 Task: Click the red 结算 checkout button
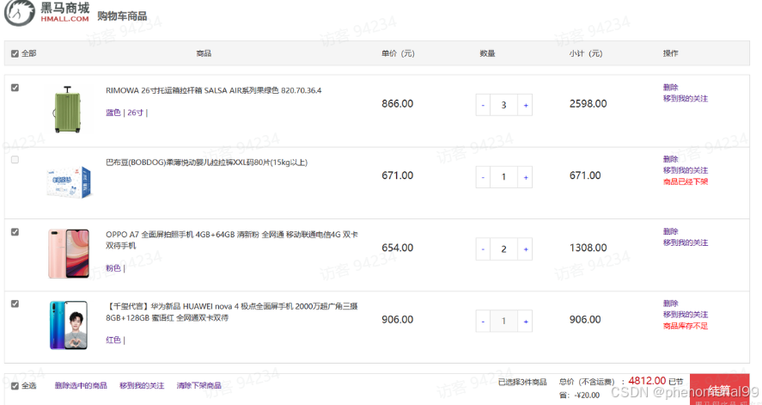pos(720,390)
